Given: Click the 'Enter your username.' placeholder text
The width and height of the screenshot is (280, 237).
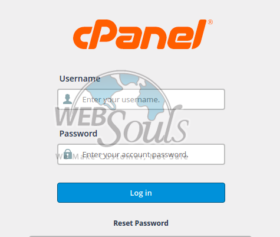Looking at the screenshot, I should click(121, 100).
